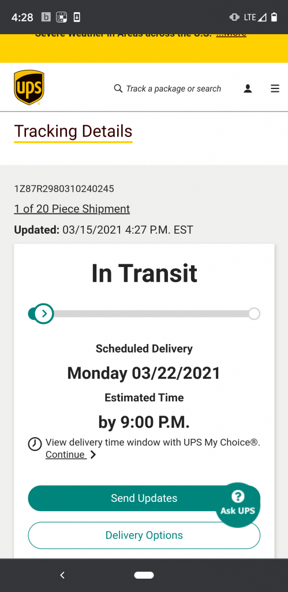Open the user account profile icon
The width and height of the screenshot is (288, 592).
(x=248, y=88)
